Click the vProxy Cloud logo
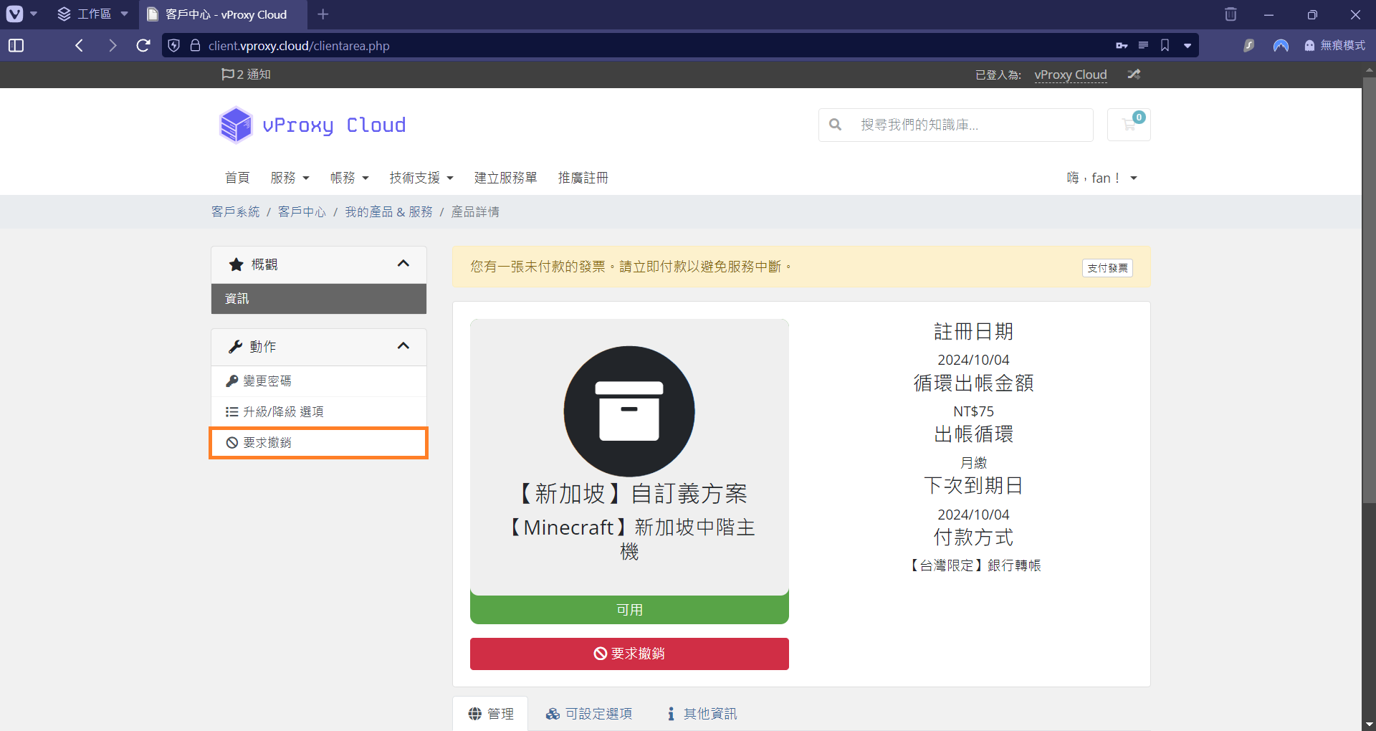This screenshot has height=731, width=1376. click(312, 125)
